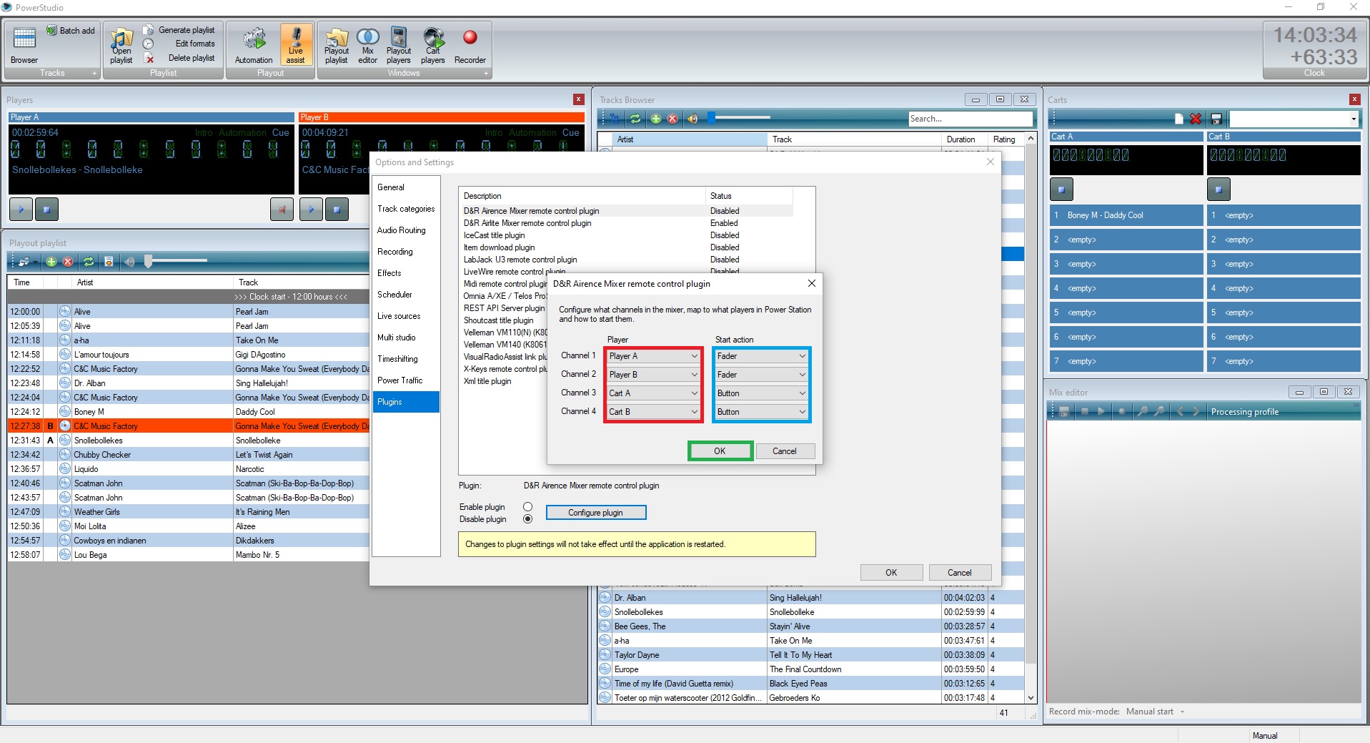Image resolution: width=1370 pixels, height=743 pixels.
Task: Confirm Airence plugin dialog with OK
Action: click(720, 451)
